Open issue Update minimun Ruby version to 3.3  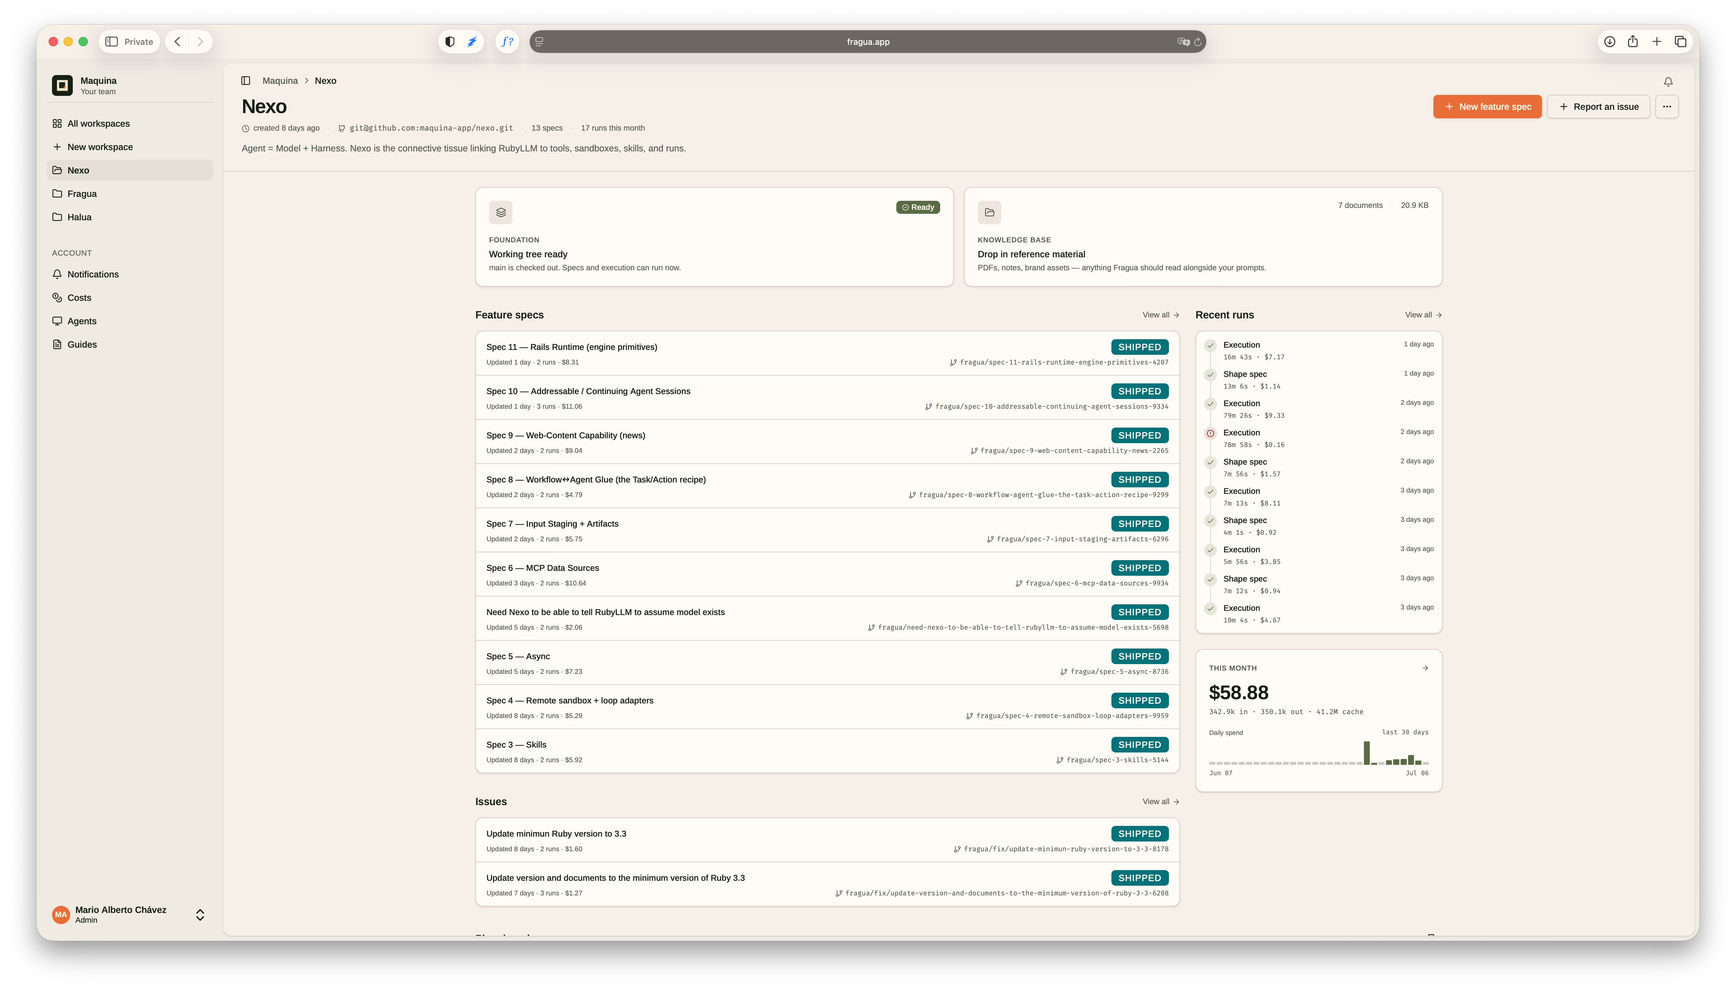(x=827, y=840)
